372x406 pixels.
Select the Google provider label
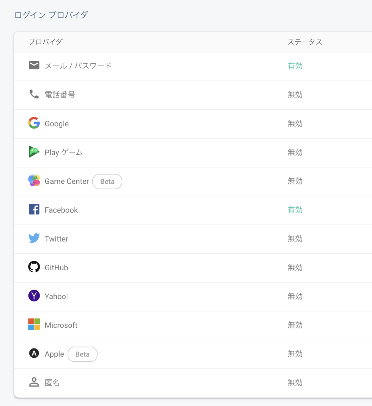click(x=57, y=124)
